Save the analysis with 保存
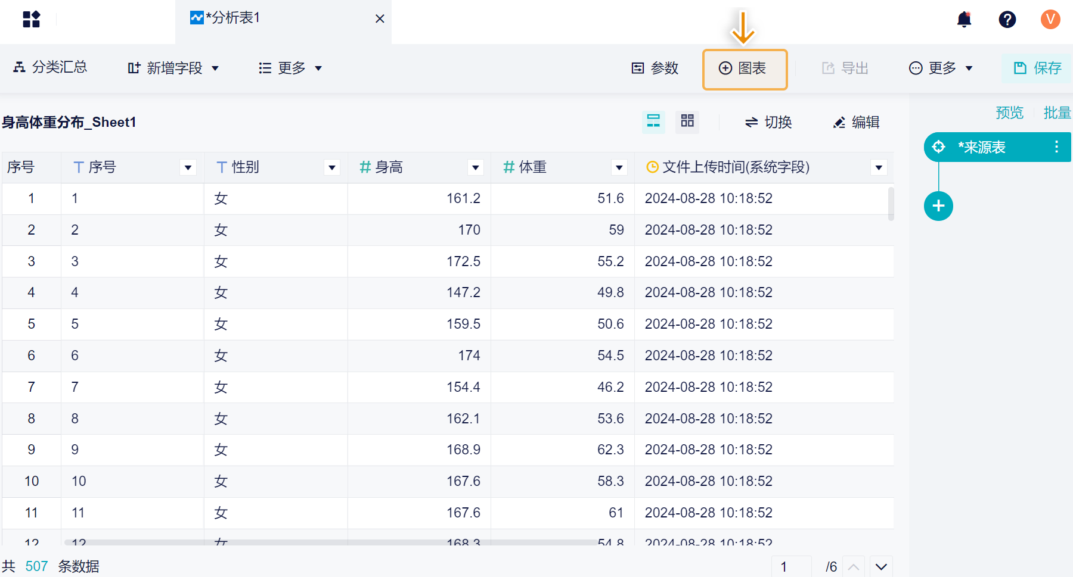1073x577 pixels. click(1038, 68)
